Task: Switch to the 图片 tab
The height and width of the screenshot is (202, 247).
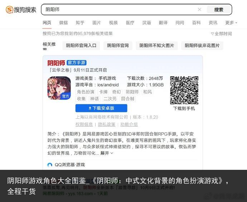Action: tap(97, 23)
